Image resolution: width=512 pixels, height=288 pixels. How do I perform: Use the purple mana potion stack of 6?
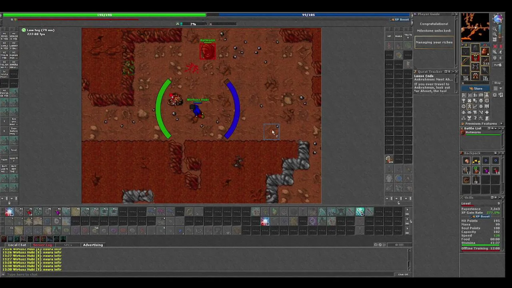[x=486, y=170]
